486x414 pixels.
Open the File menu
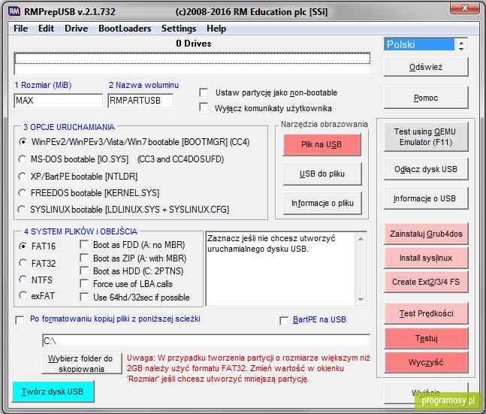pyautogui.click(x=21, y=29)
